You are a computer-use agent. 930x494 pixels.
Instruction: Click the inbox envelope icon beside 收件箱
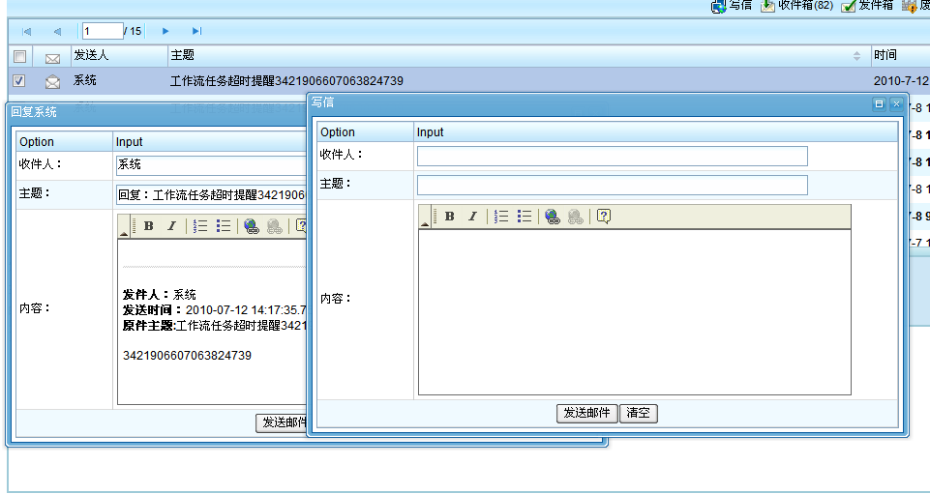click(x=768, y=6)
